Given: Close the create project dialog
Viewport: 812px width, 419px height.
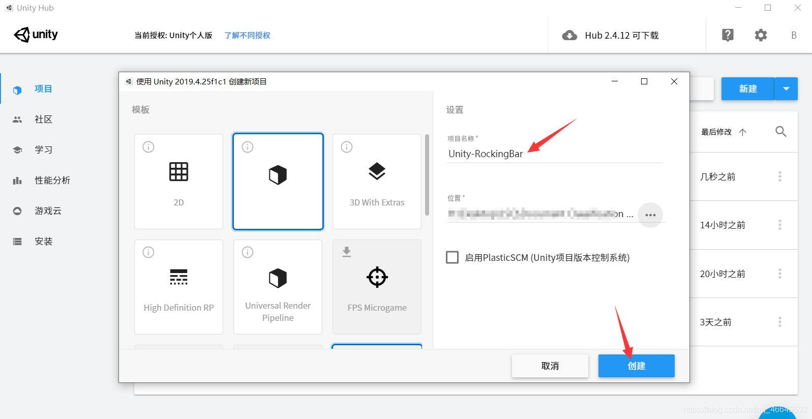Looking at the screenshot, I should pos(674,81).
